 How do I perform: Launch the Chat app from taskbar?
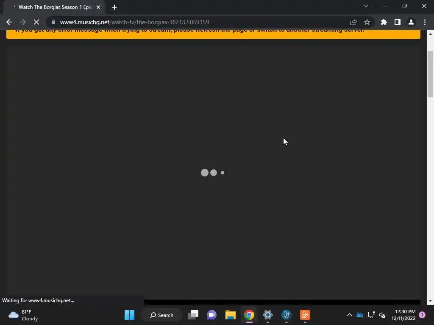[212, 315]
